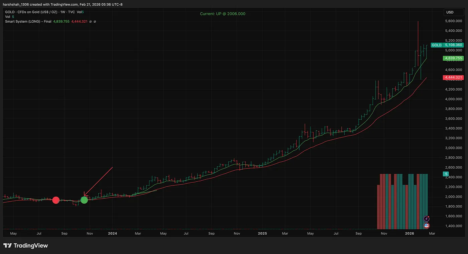This screenshot has height=254, width=468.
Task: Click the 1,400.000 price axis label
Action: point(454,226)
